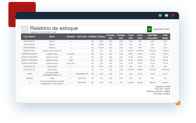Click the Custo unit. column header
Image resolution: width=196 pixels, height=123 pixels.
(131, 37)
